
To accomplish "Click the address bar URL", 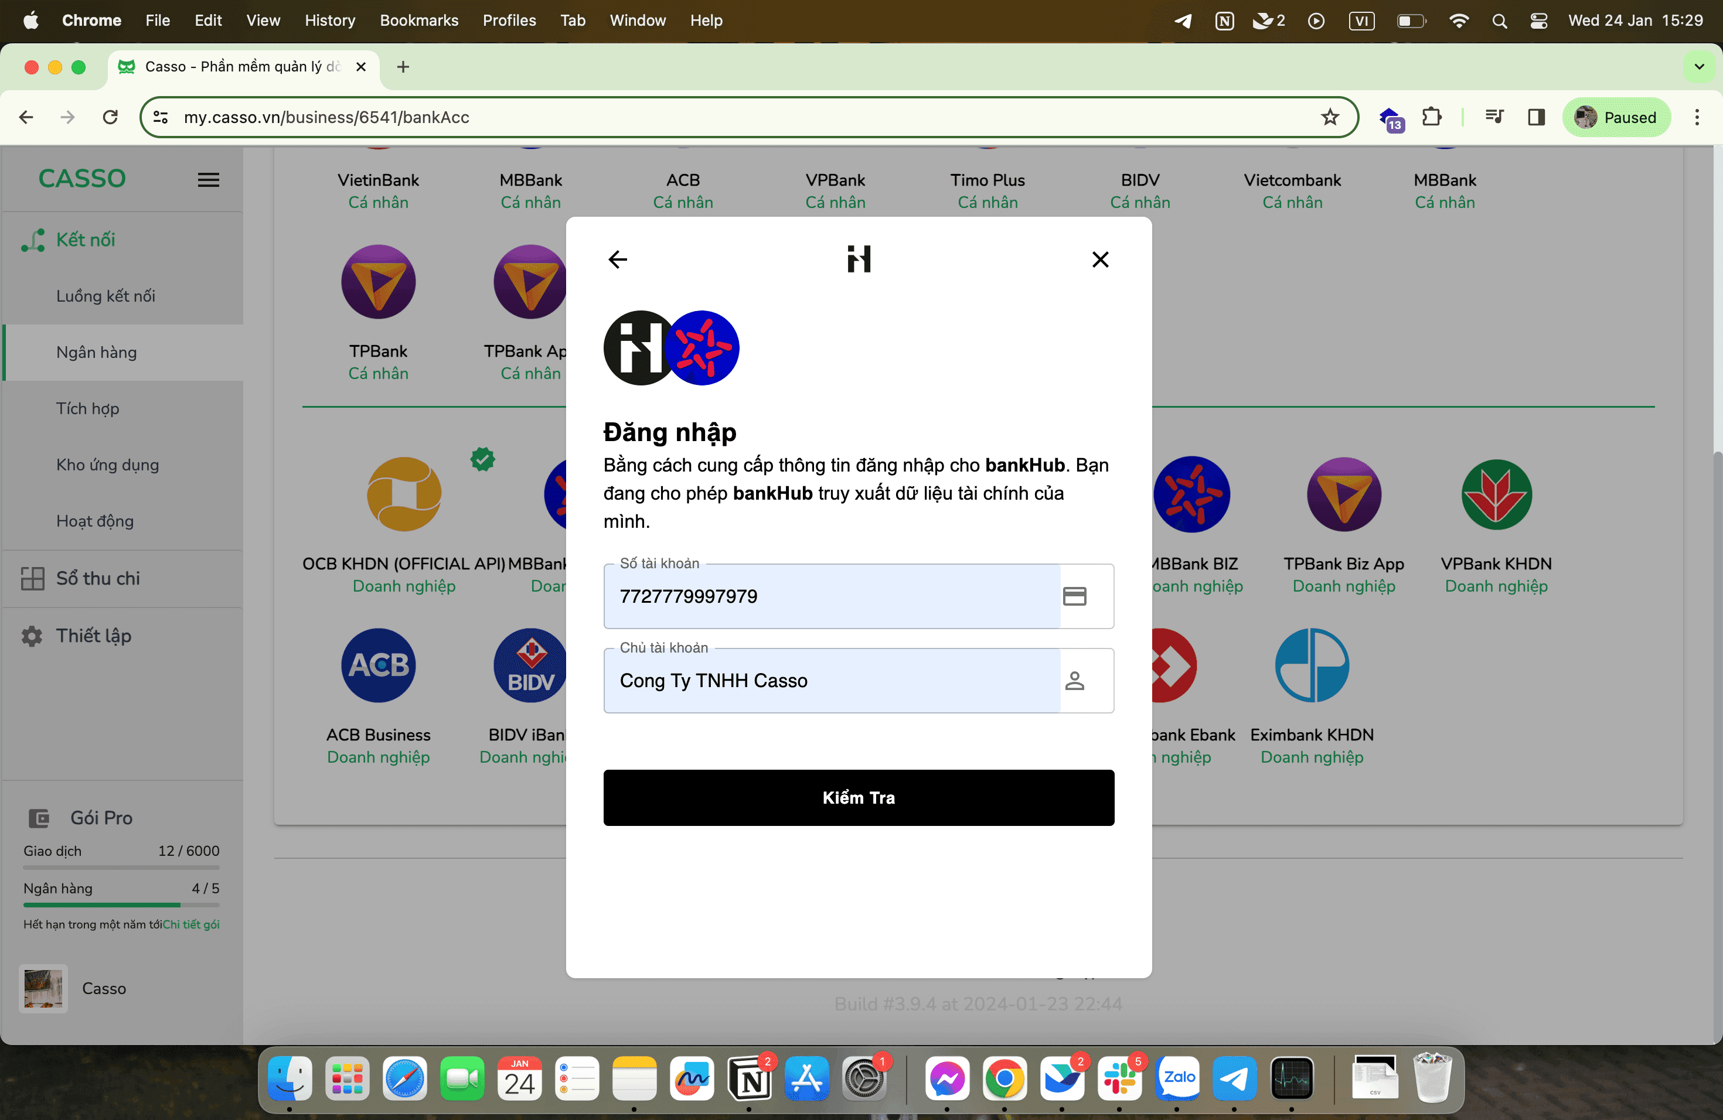I will coord(326,117).
